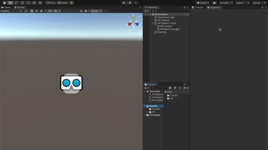This screenshot has height=150, width=268.
Task: Open Scenes folder in Assets pane
Action: point(173,95)
